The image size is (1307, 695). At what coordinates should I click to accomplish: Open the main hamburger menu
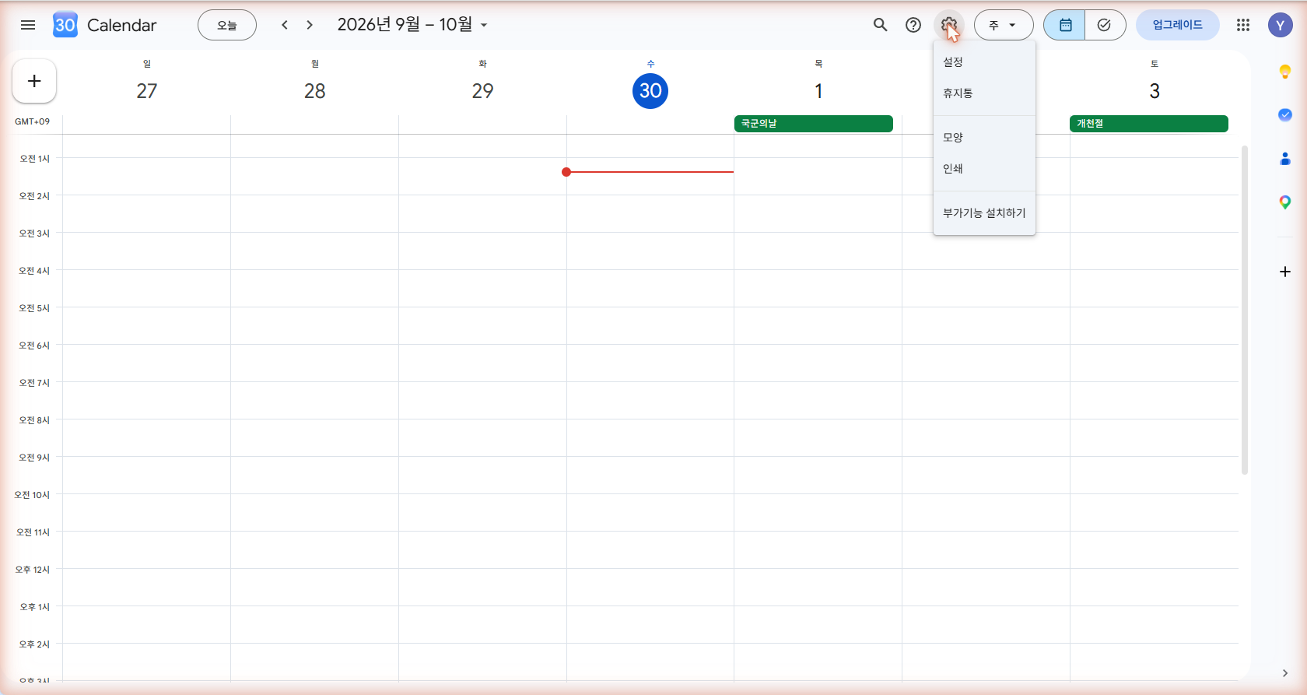28,25
